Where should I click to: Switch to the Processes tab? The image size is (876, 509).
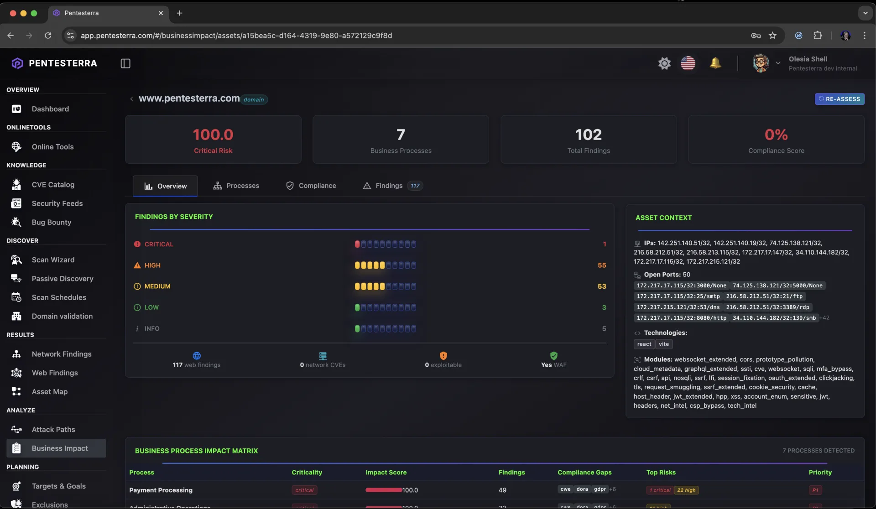(x=236, y=186)
